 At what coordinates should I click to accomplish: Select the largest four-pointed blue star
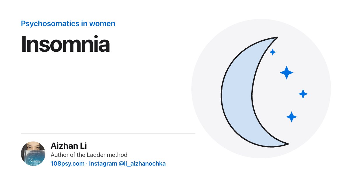click(286, 73)
